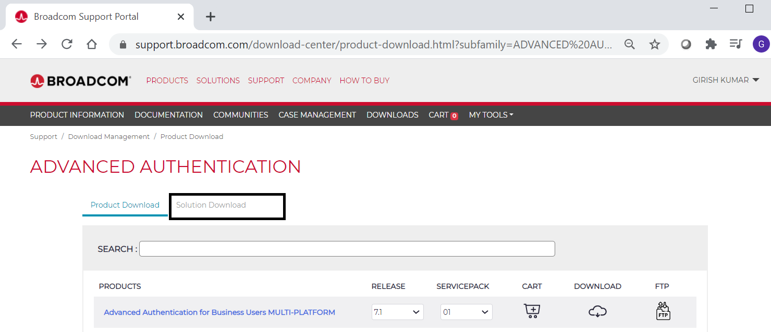Reload the current page
Screen dimensions: 771x332
(67, 44)
